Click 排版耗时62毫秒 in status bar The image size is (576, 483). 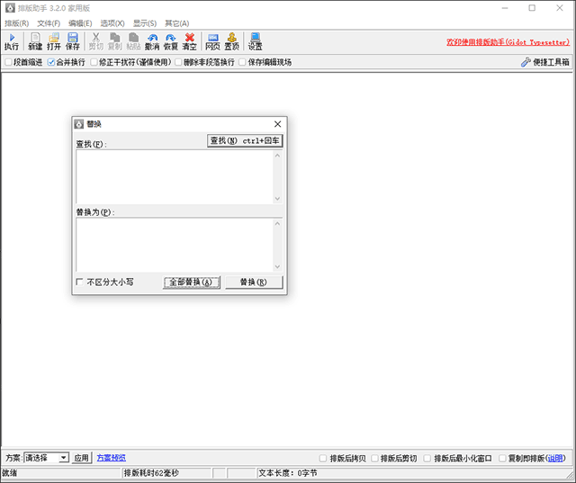point(151,473)
